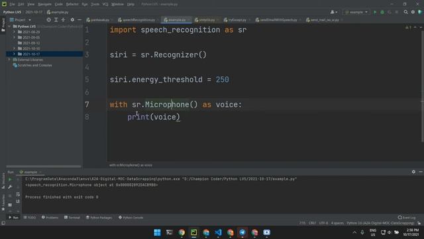The height and width of the screenshot is (239, 424).
Task: Open Telegram from the taskbar
Action: [x=242, y=232]
